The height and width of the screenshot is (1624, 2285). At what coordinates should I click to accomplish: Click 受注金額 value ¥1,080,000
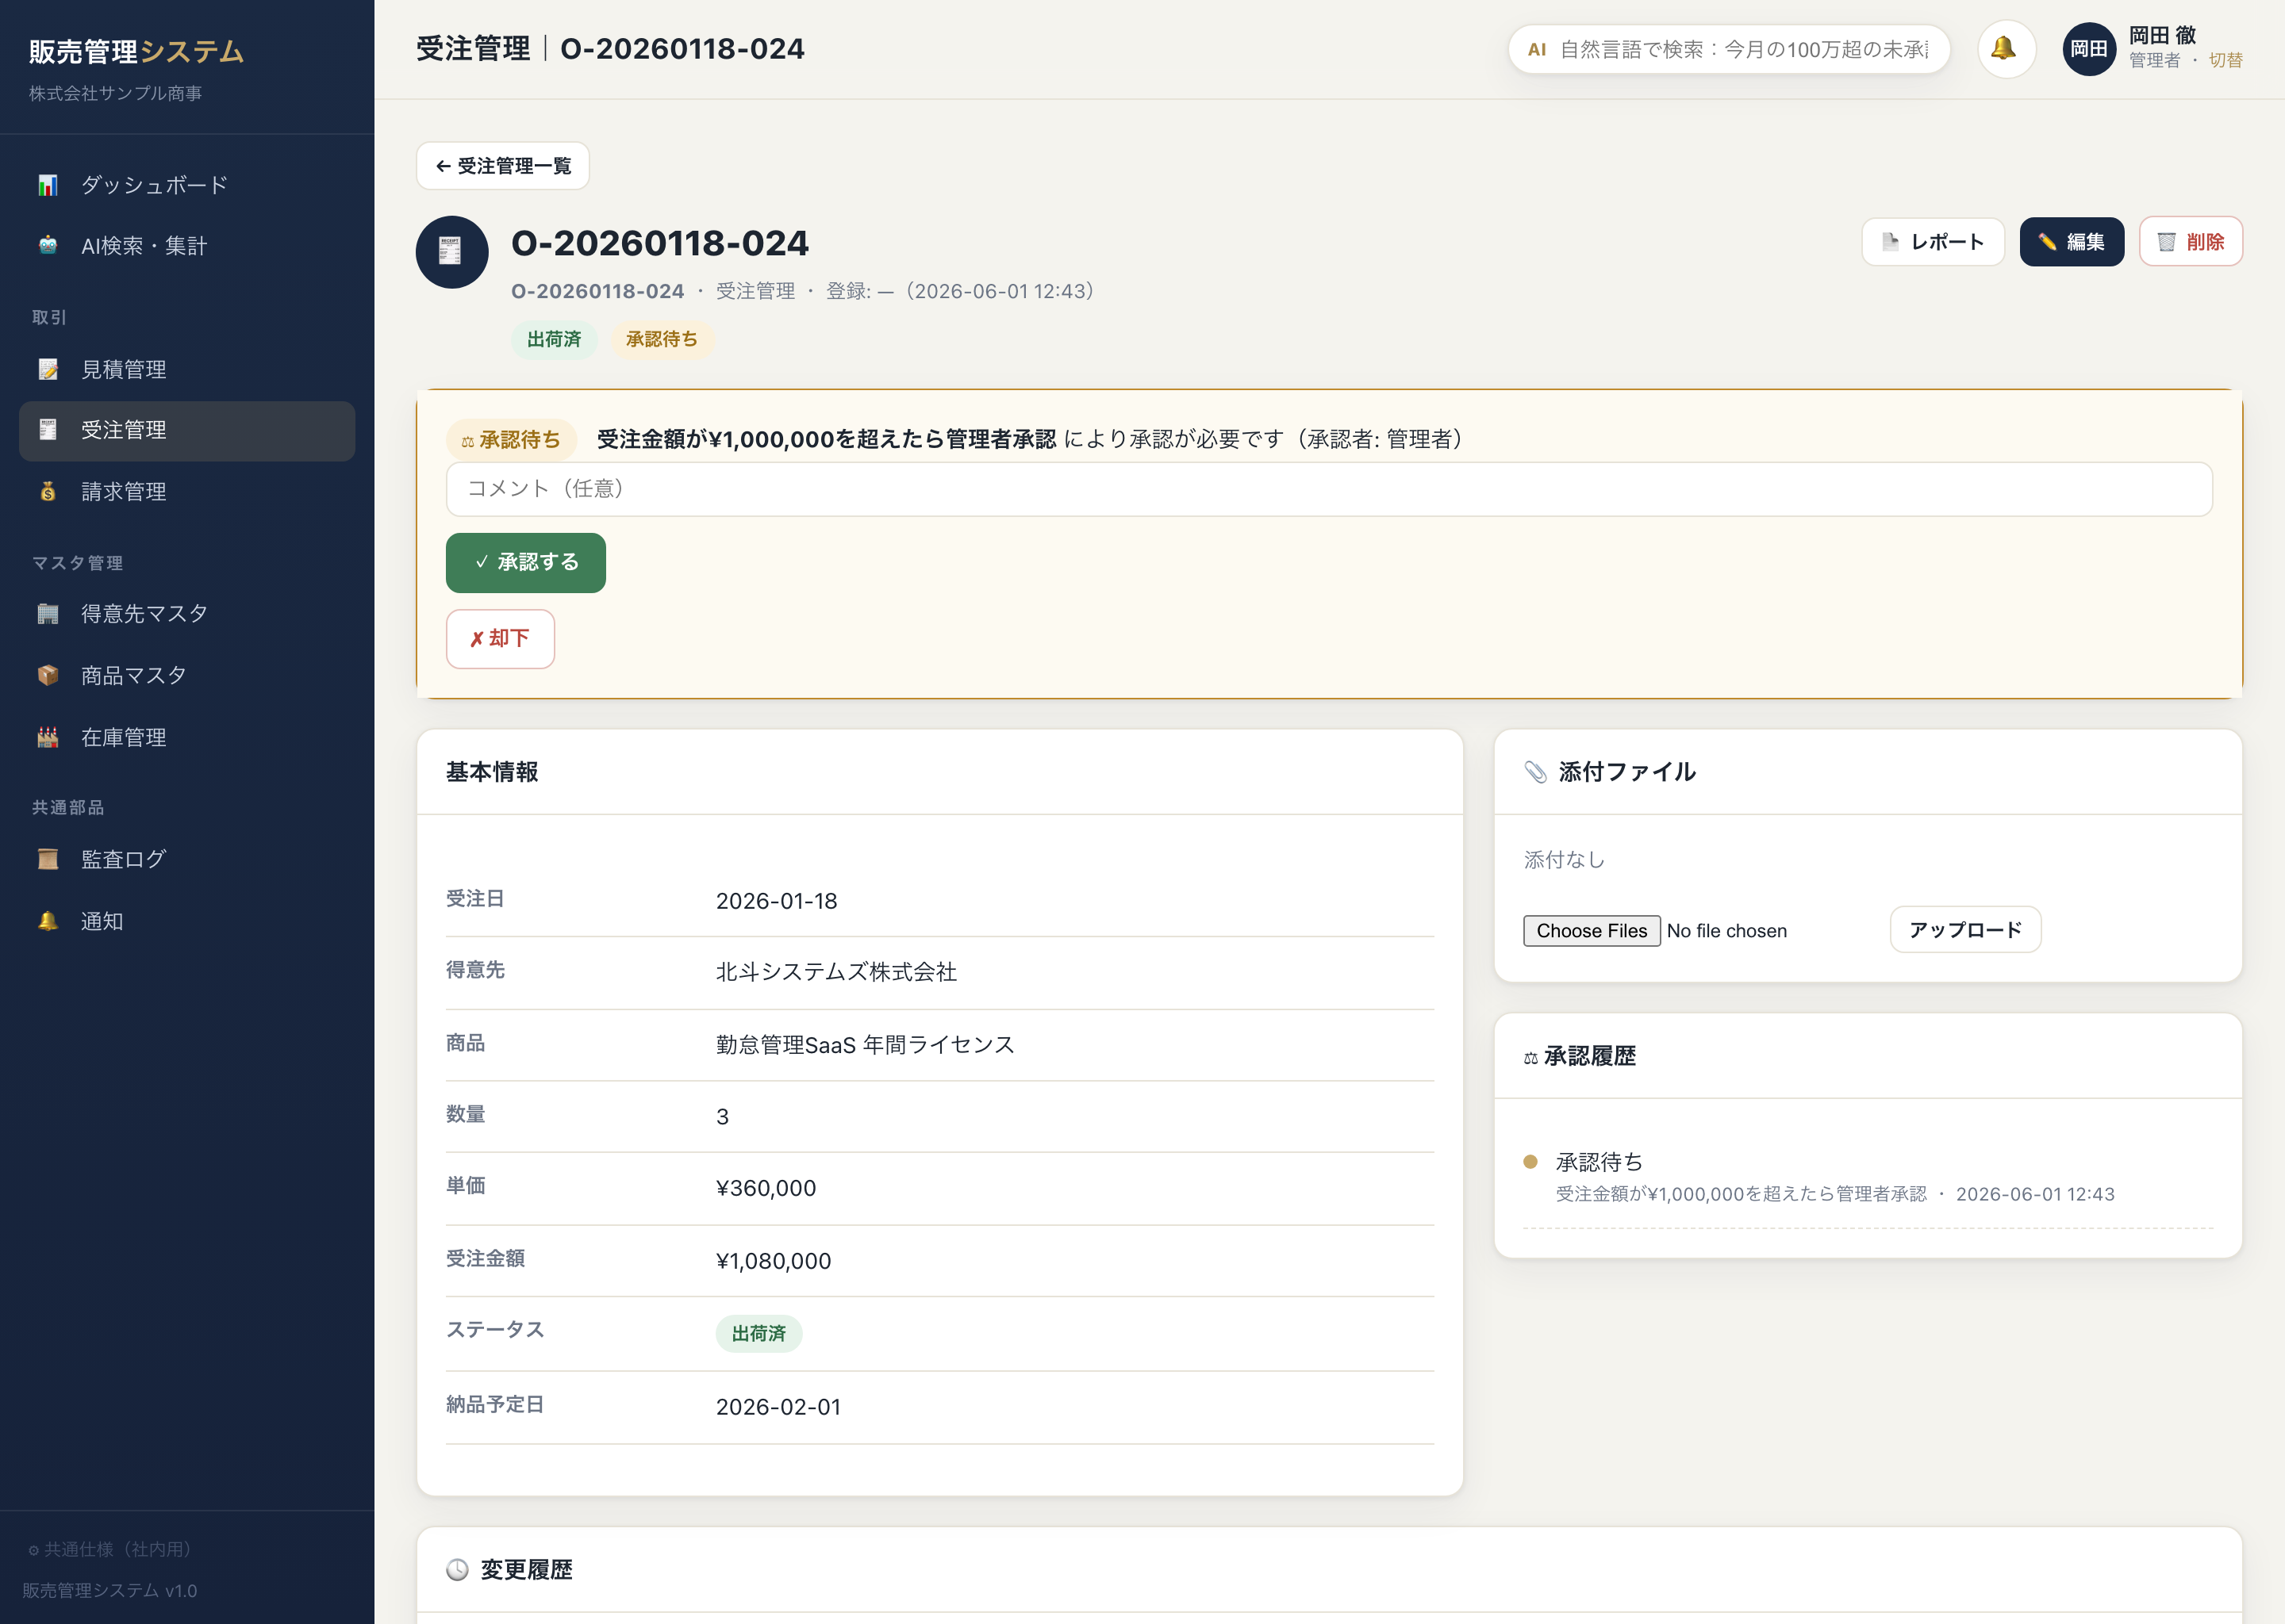click(x=774, y=1261)
